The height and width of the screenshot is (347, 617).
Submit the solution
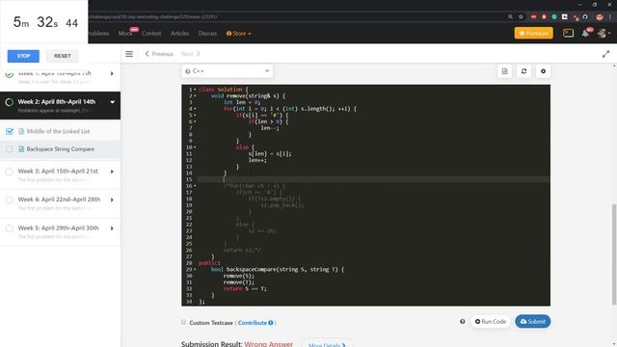click(x=533, y=321)
